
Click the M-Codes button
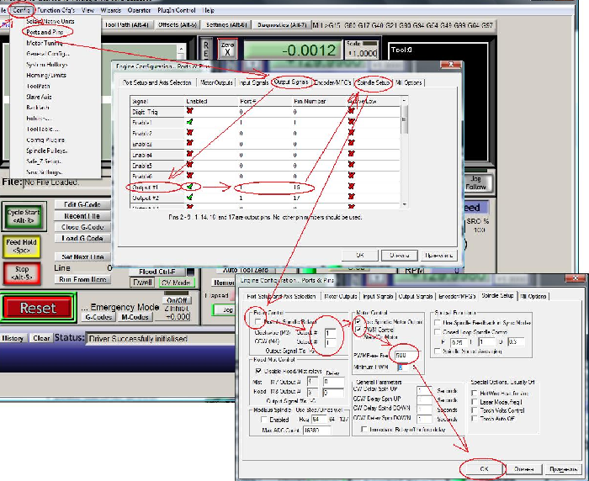tap(135, 317)
